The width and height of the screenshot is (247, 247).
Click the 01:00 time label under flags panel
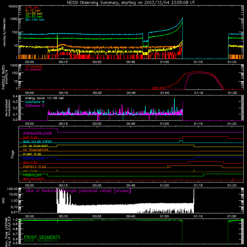164,186
